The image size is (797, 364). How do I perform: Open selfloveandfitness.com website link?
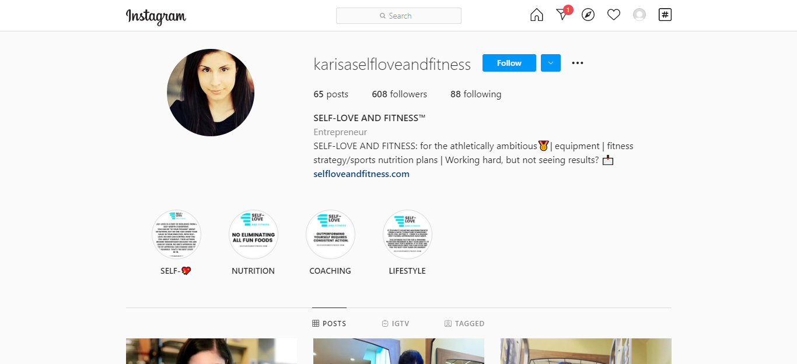point(361,174)
